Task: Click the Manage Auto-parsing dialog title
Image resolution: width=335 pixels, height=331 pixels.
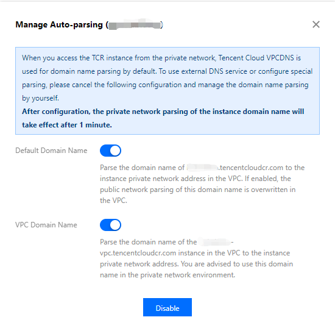Action: point(89,25)
